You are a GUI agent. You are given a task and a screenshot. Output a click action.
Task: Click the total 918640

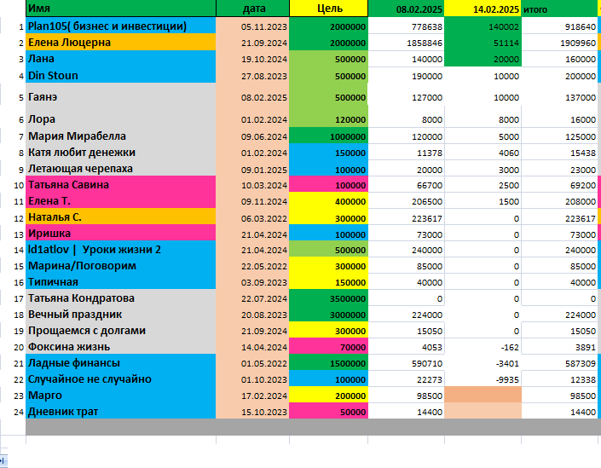point(559,26)
